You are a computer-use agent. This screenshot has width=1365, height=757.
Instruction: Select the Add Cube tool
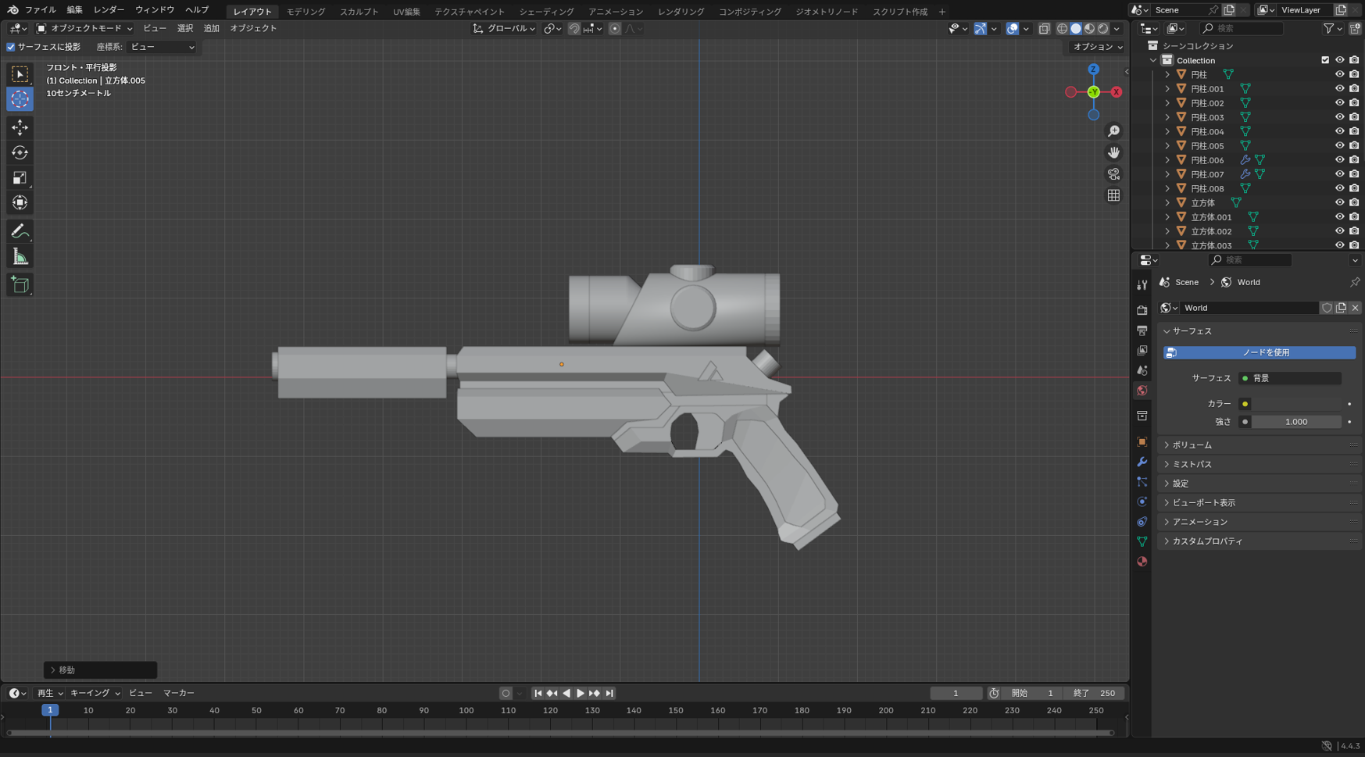click(x=20, y=284)
